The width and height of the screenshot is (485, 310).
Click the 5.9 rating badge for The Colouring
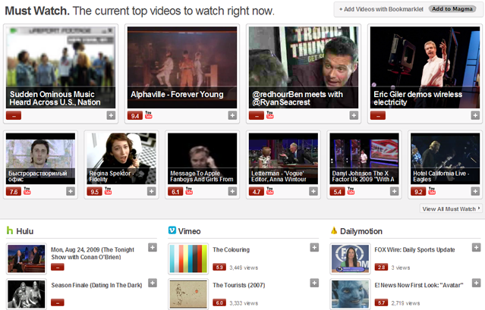click(219, 267)
